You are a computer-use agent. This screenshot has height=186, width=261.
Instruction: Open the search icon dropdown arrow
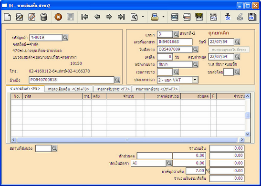pos(143,17)
